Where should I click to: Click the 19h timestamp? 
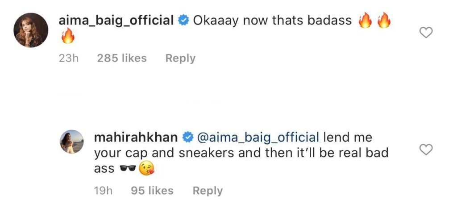(104, 191)
